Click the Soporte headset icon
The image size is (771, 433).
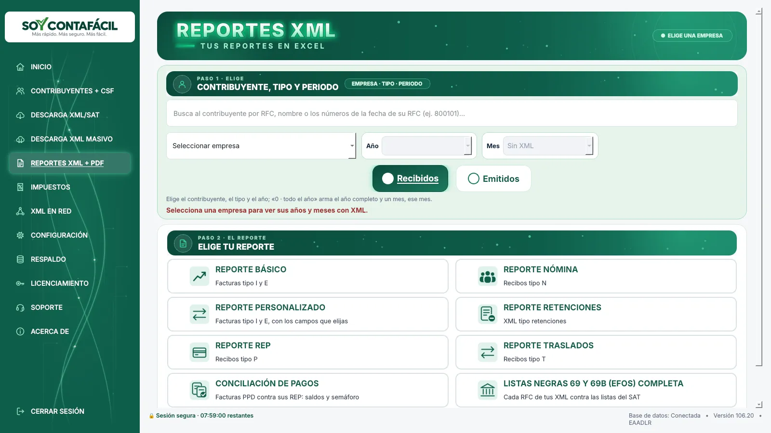click(x=20, y=307)
